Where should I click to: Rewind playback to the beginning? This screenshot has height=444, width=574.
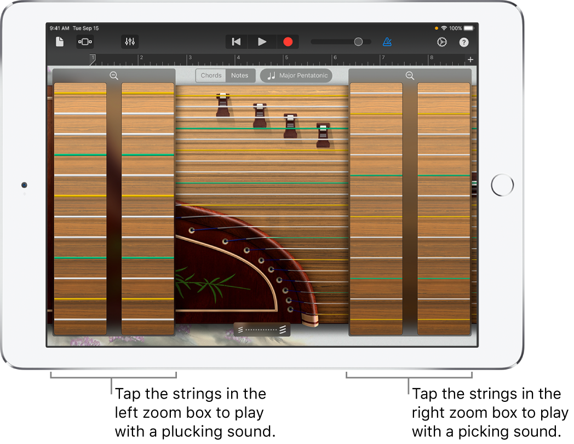click(x=236, y=41)
